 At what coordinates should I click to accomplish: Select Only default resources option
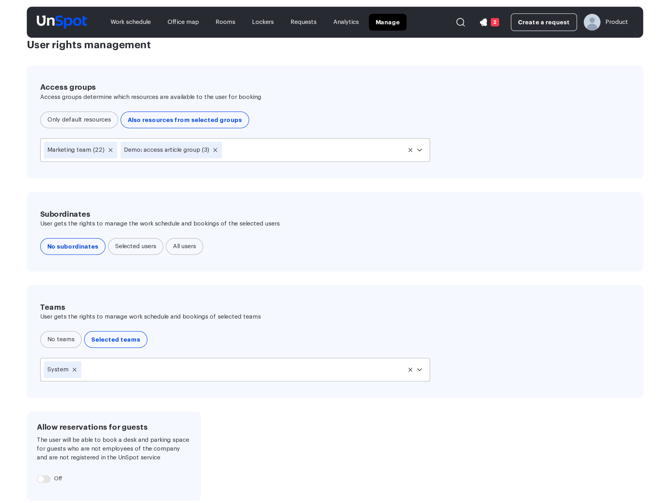[79, 120]
